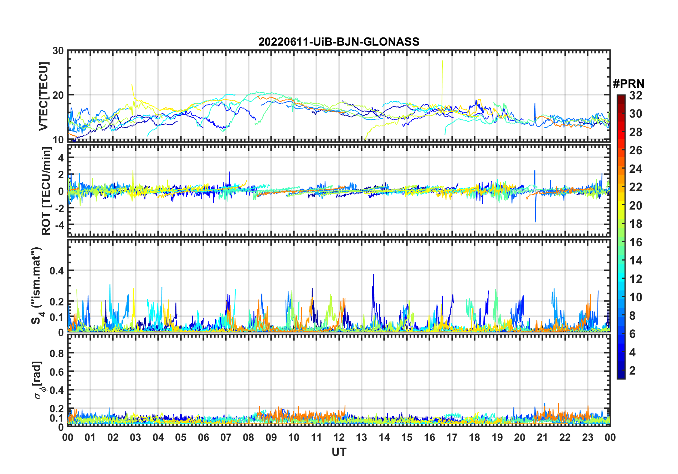Select the sigma-phi [rad] y-axis label

[38, 380]
